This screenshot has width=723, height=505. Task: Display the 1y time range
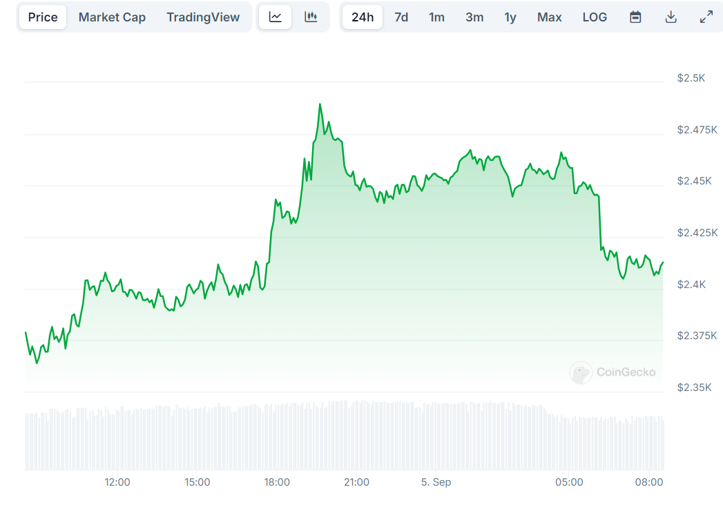click(510, 17)
